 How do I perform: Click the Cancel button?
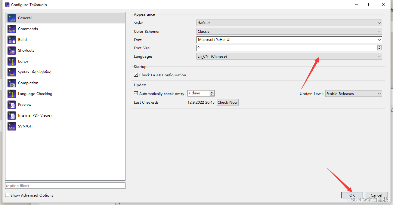click(x=376, y=195)
